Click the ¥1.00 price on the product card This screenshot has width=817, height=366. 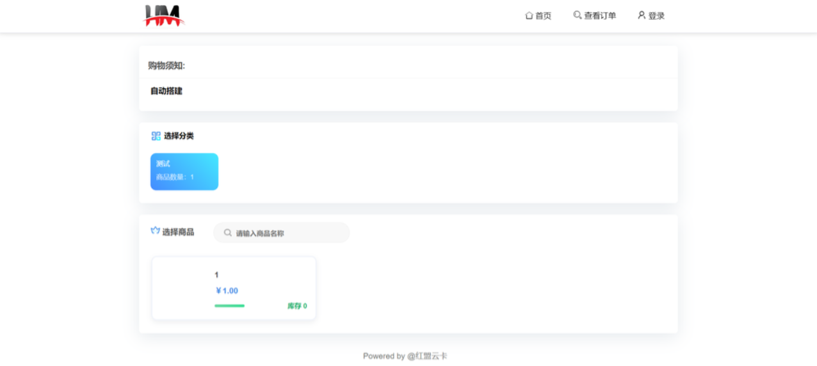point(227,291)
